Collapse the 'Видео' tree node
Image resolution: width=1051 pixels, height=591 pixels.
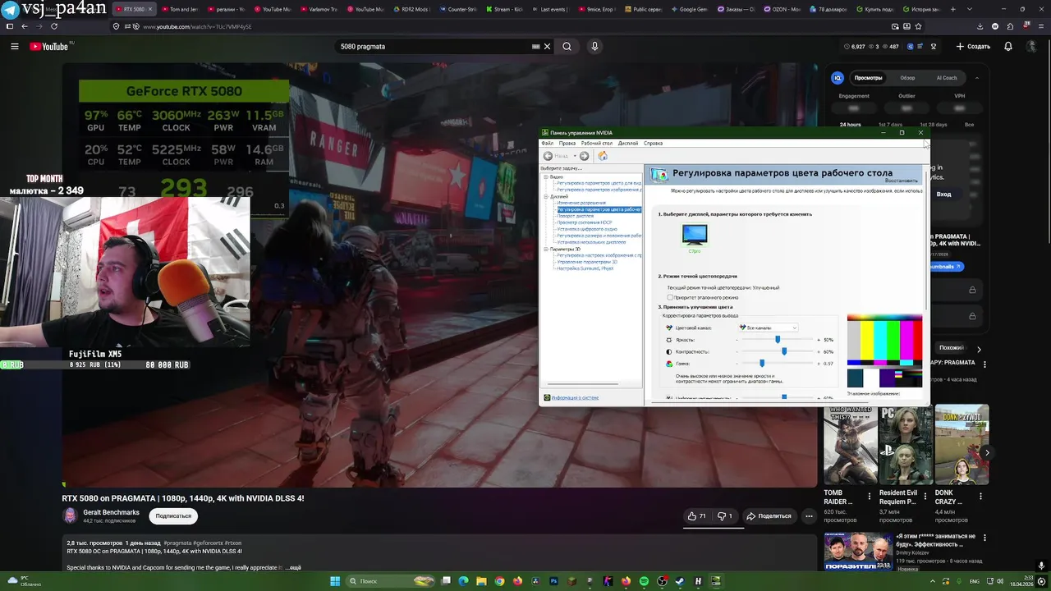tap(545, 176)
